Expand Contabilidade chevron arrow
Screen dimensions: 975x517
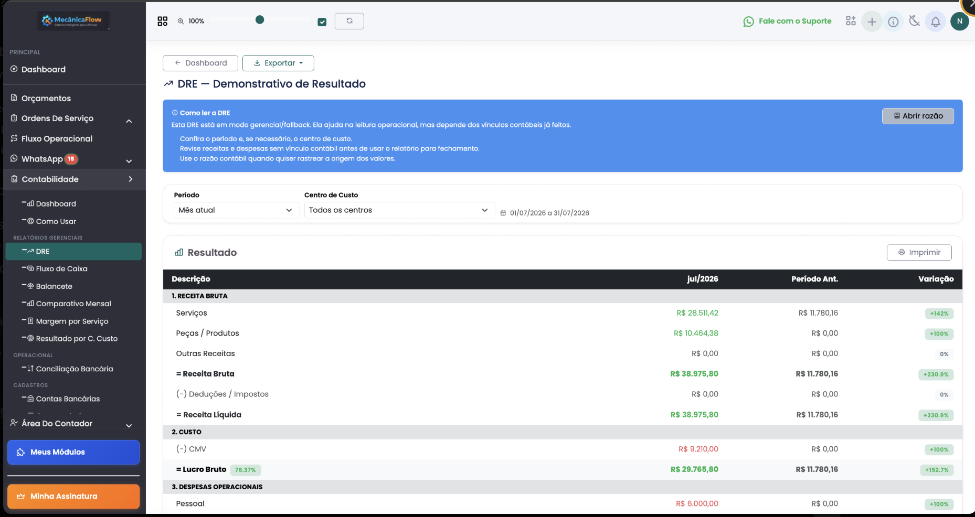(x=131, y=179)
